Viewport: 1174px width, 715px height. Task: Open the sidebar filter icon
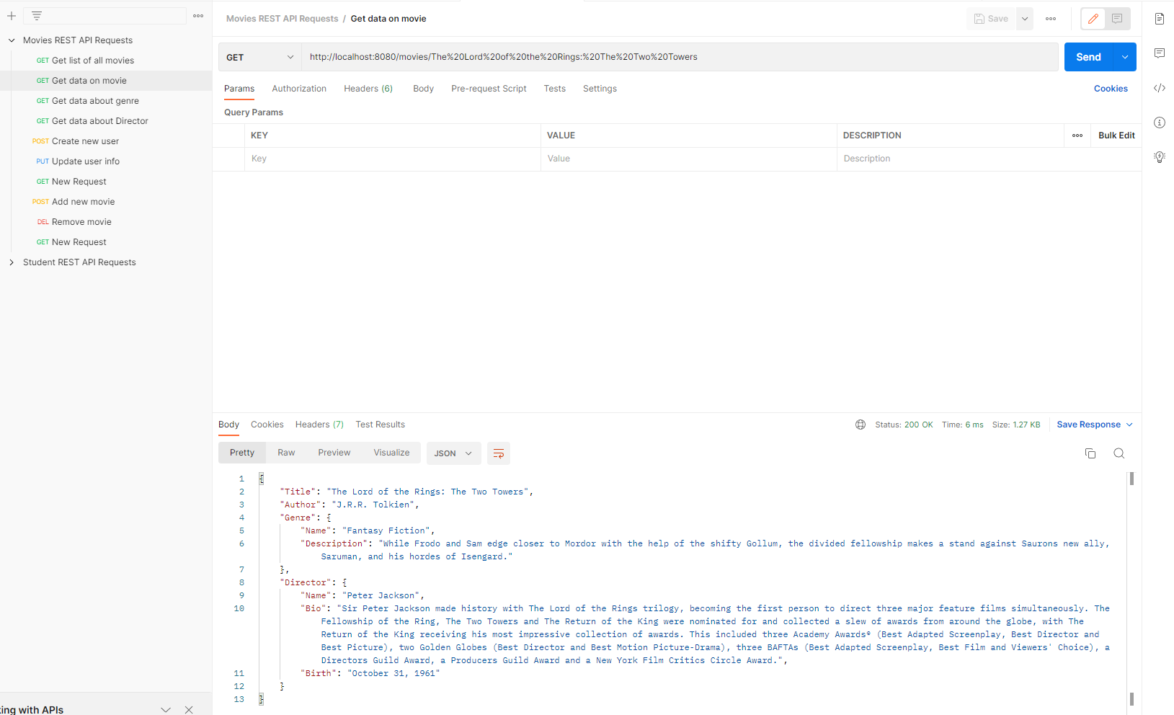(37, 16)
